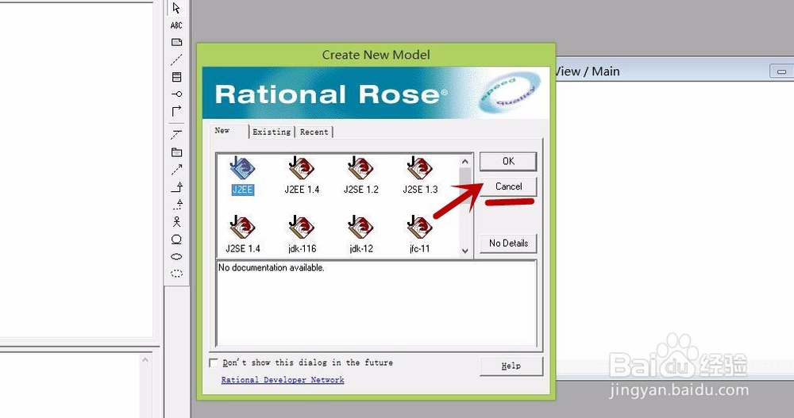
Task: Pick the J2SE 1.2 template icon
Action: point(361,175)
